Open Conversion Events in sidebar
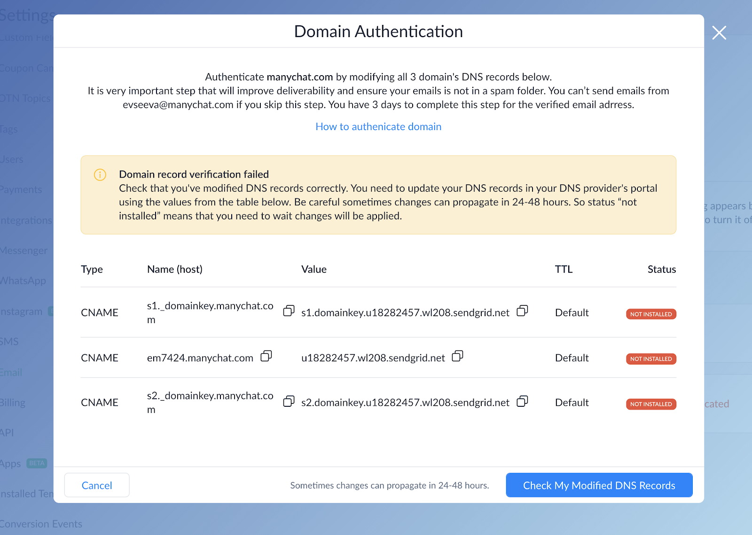752x535 pixels. click(41, 524)
